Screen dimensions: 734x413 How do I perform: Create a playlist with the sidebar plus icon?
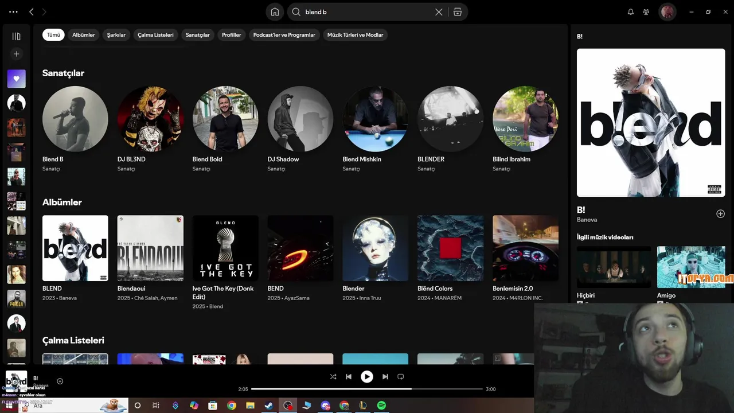coord(16,54)
